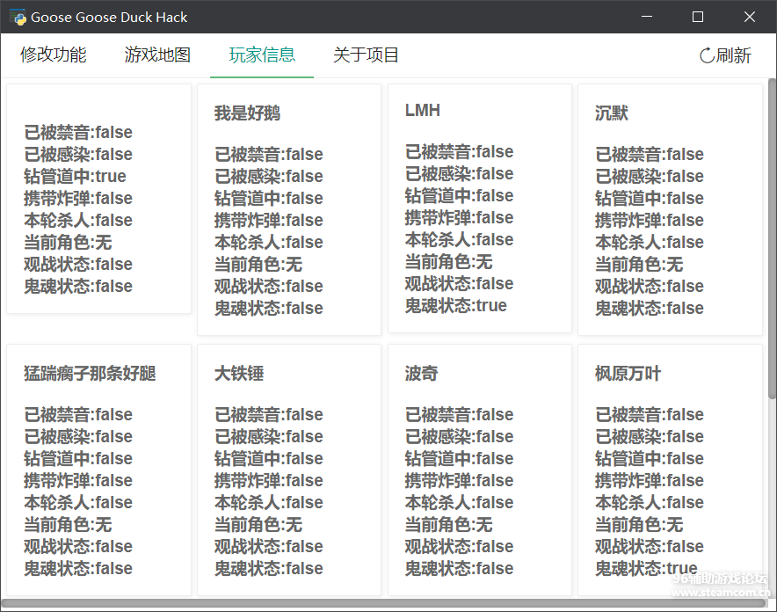
Task: Select the 波奇 player card title
Action: (421, 374)
